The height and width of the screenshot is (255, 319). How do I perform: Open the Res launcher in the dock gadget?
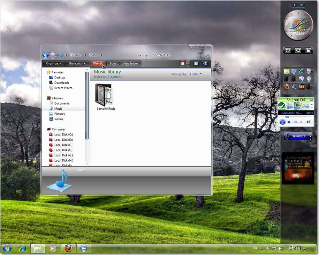301,86
